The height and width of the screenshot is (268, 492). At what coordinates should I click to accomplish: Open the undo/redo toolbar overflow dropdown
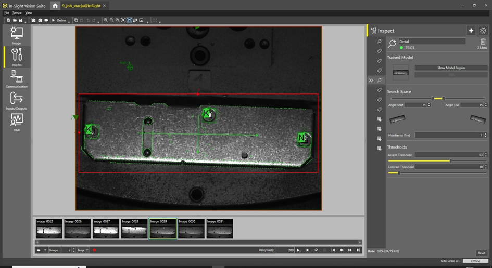tap(98, 22)
